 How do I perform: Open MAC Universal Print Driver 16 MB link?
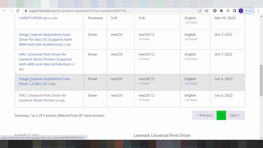click(x=42, y=98)
